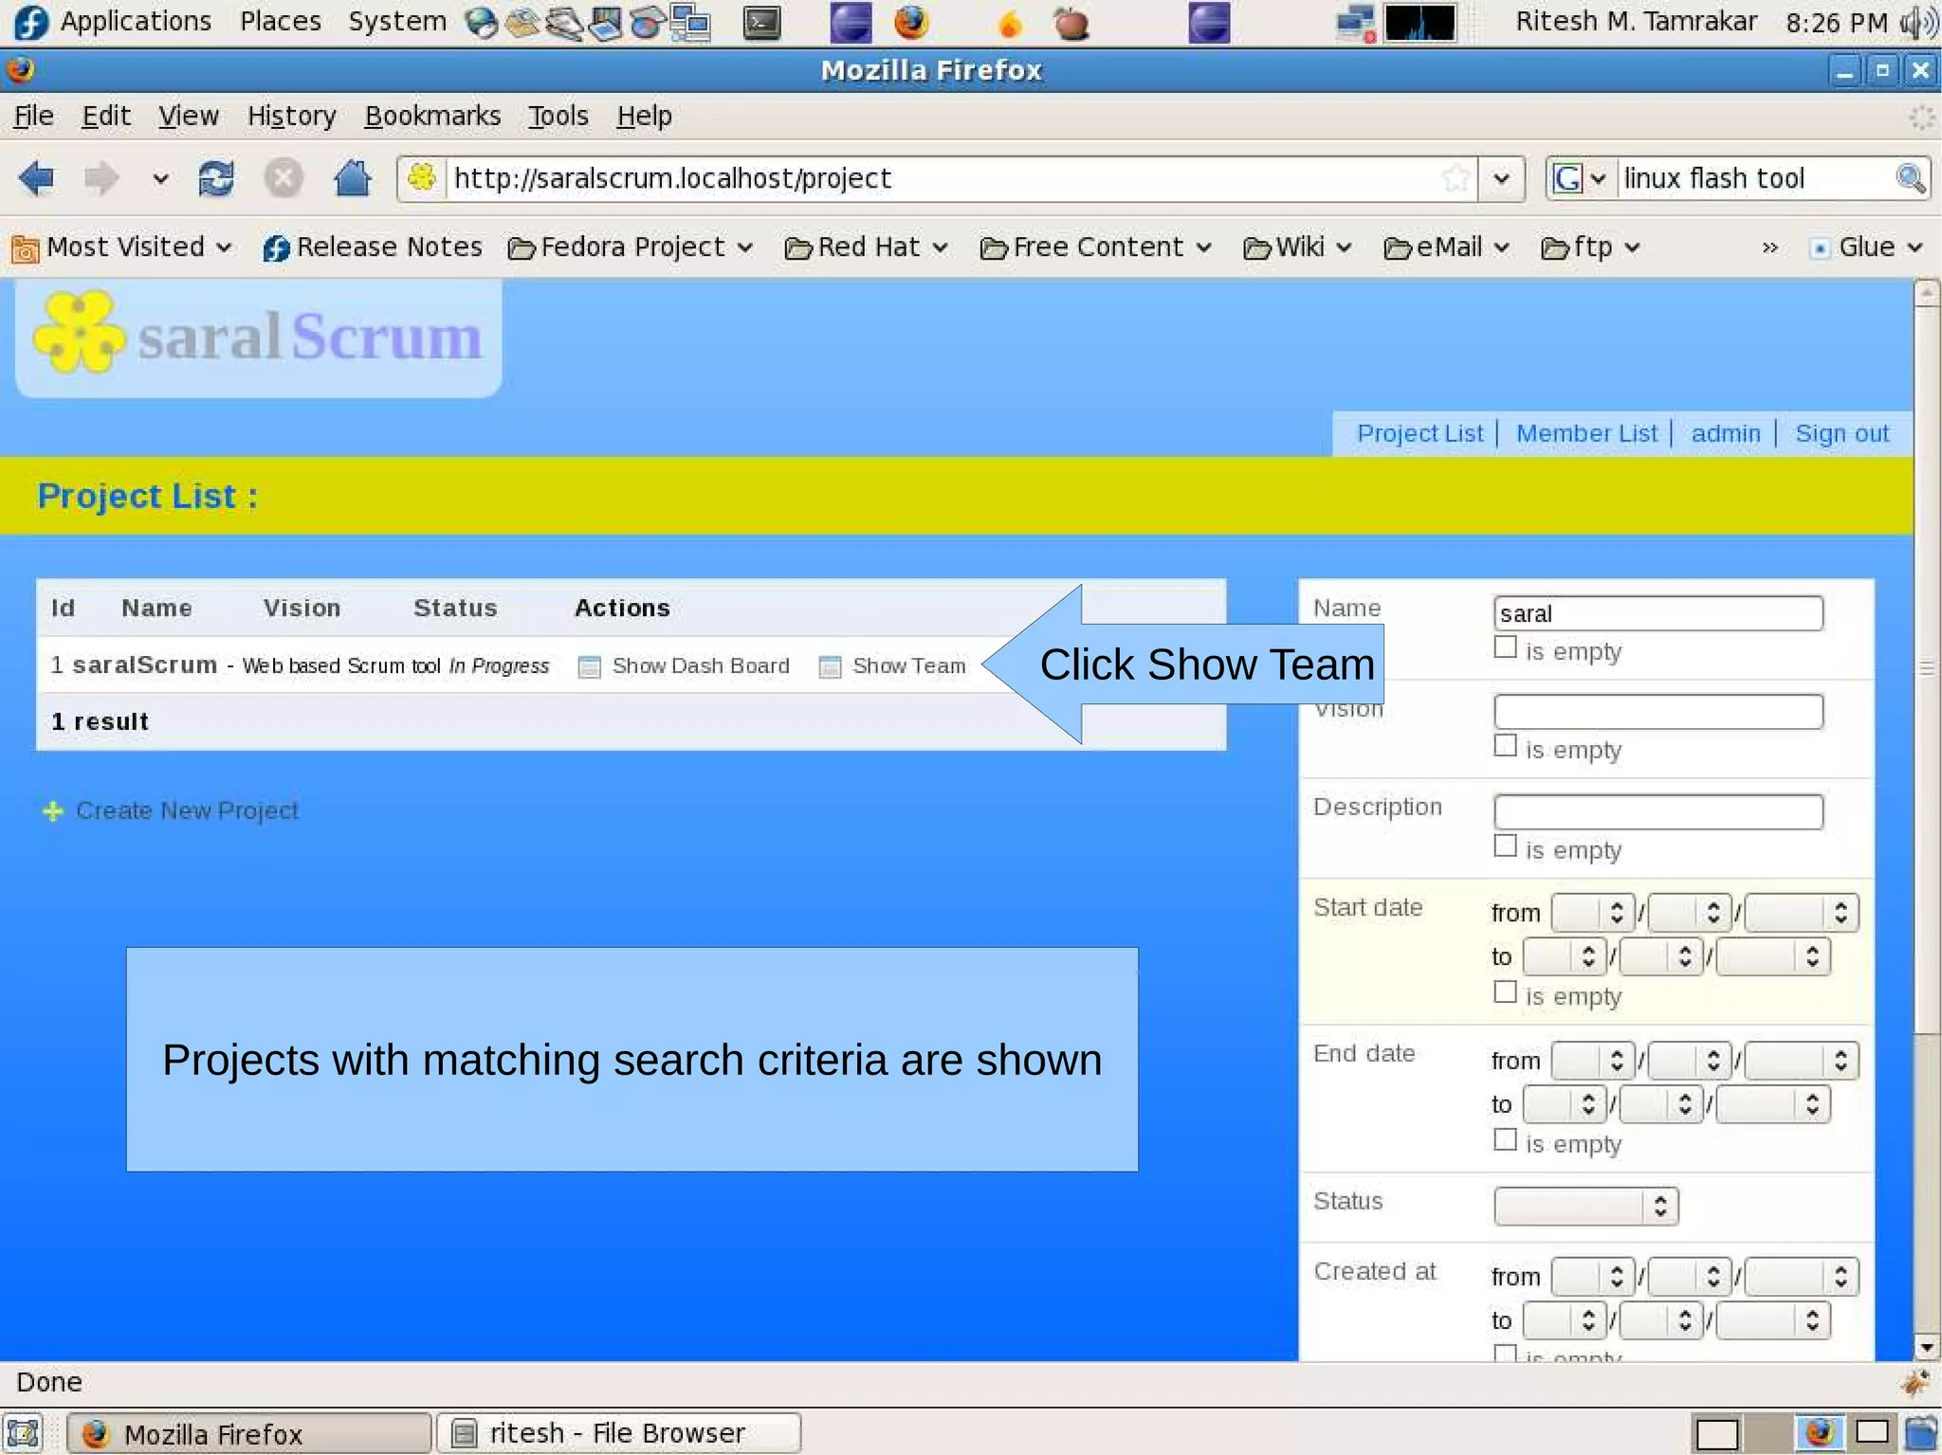Open the Status dropdown in the filter panel
The width and height of the screenshot is (1942, 1455).
pos(1585,1206)
